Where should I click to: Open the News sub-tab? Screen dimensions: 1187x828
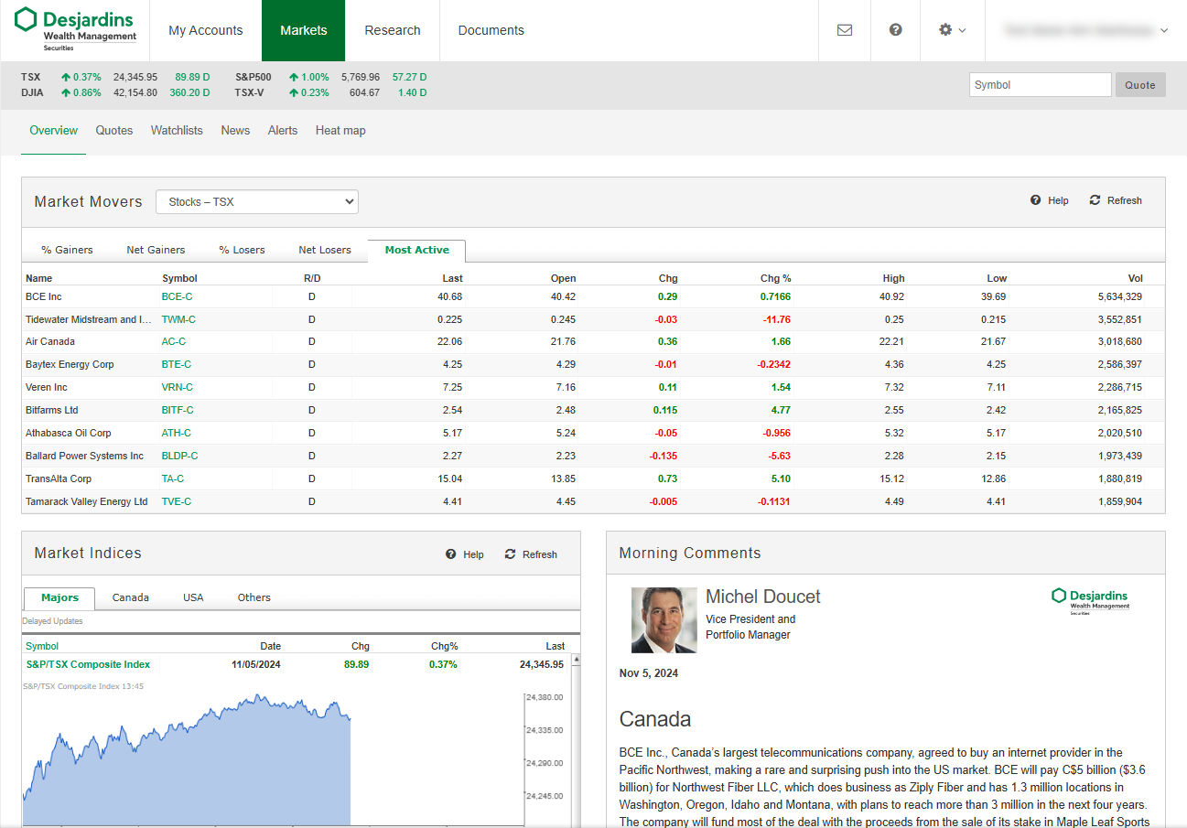point(235,131)
